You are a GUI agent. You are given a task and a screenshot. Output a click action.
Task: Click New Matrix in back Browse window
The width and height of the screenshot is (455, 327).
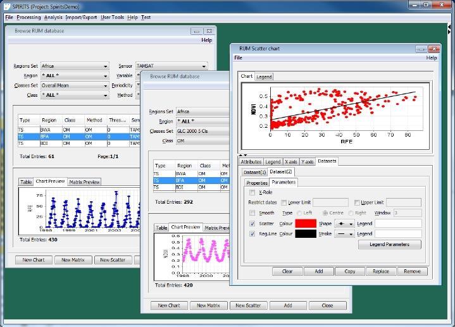(73, 260)
